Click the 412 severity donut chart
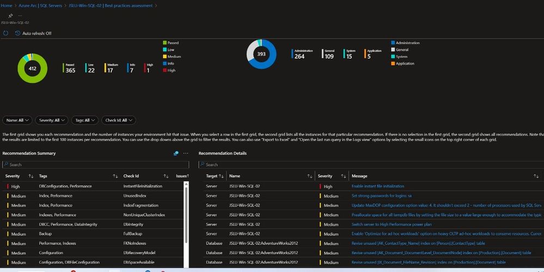The width and height of the screenshot is (544, 272). (x=32, y=68)
